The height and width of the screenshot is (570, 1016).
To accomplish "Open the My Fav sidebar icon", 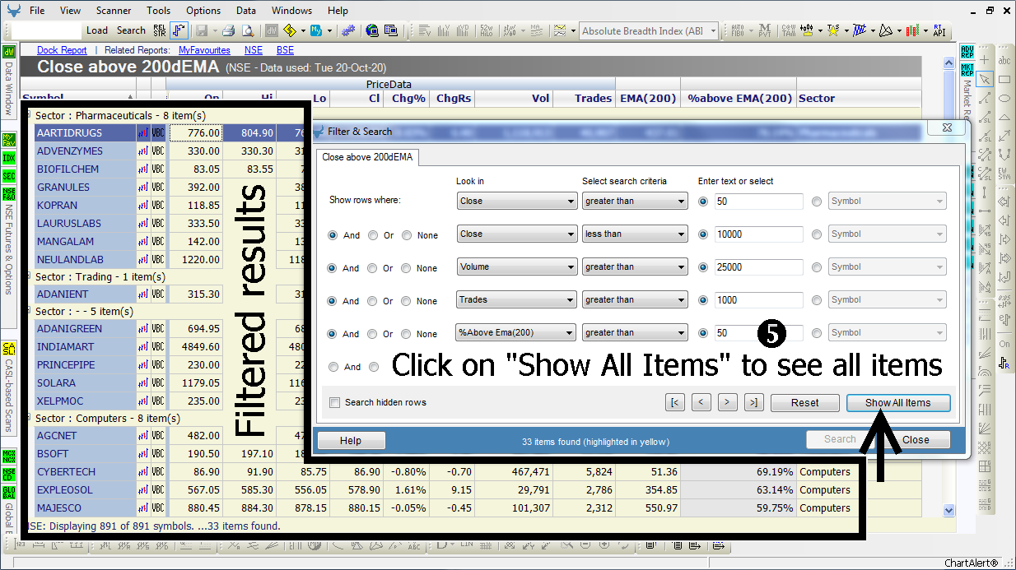I will (x=9, y=138).
